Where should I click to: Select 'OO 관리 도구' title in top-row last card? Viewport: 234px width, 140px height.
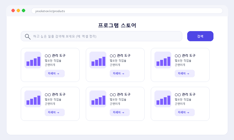point(185,56)
